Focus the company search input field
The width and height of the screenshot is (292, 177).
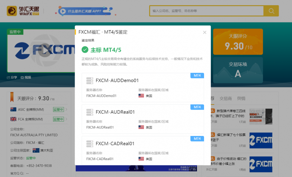click(x=207, y=11)
